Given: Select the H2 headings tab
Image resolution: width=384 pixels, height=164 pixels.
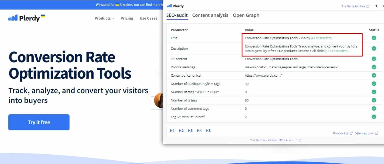Looking at the screenshot, I should coord(181,131).
